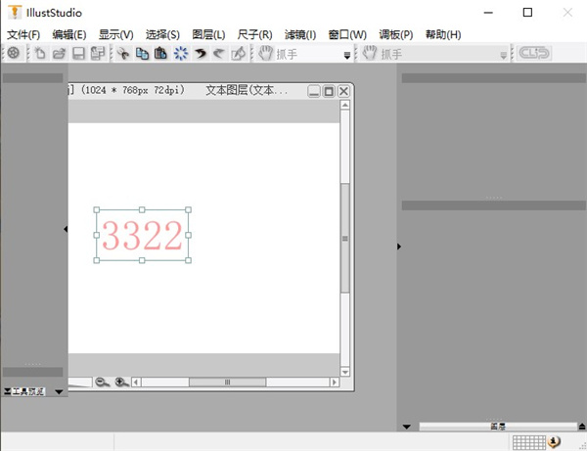Open the 编辑(E) menu
This screenshot has height=451, width=587.
tap(69, 35)
